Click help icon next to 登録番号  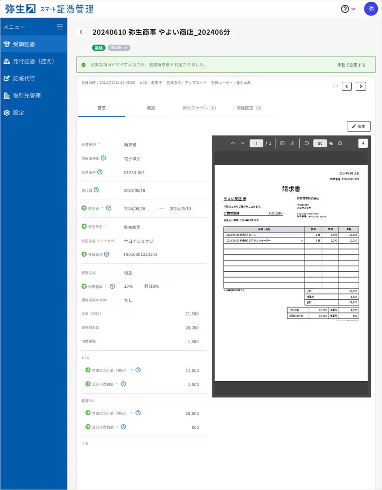point(107,254)
